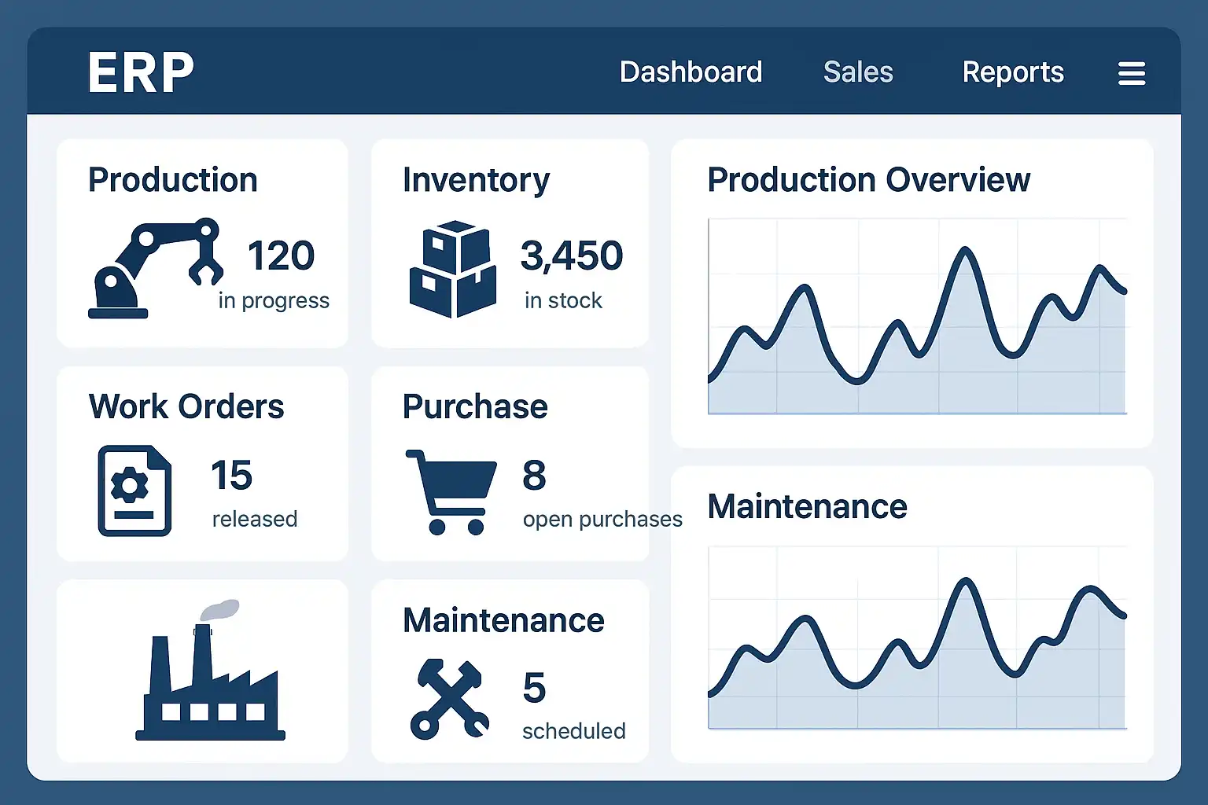
Task: Switch to the Sales tab
Action: pyautogui.click(x=858, y=72)
